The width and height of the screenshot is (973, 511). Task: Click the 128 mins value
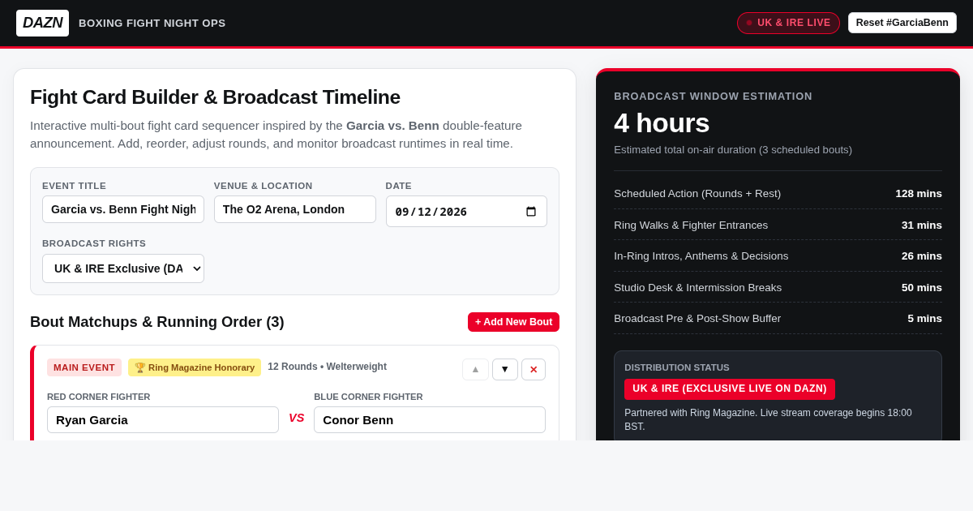(919, 194)
